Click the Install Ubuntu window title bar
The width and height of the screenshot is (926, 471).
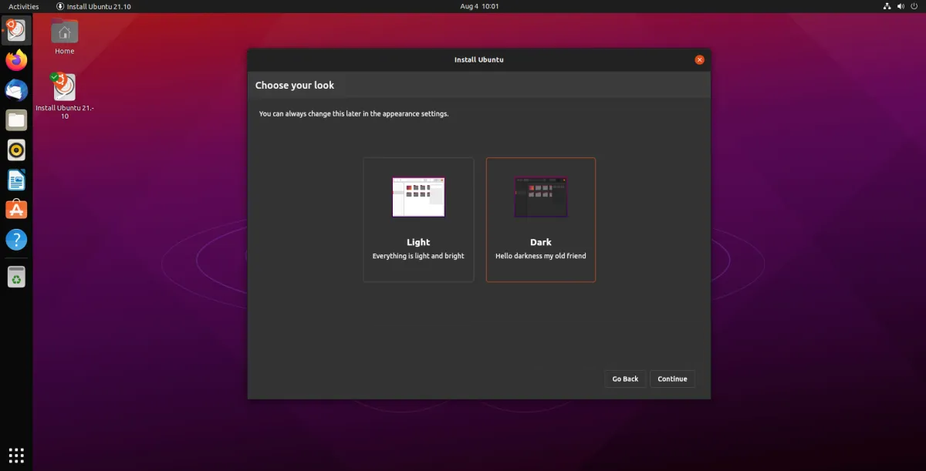tap(478, 59)
